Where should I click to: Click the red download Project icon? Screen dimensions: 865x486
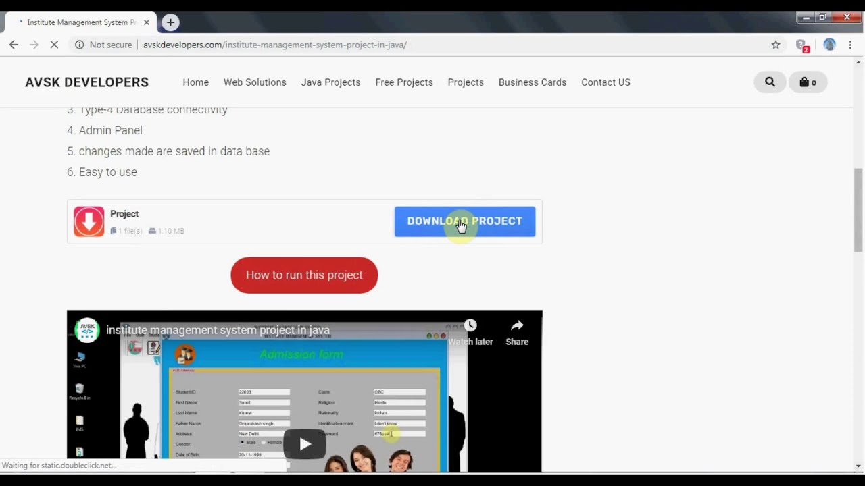(89, 221)
